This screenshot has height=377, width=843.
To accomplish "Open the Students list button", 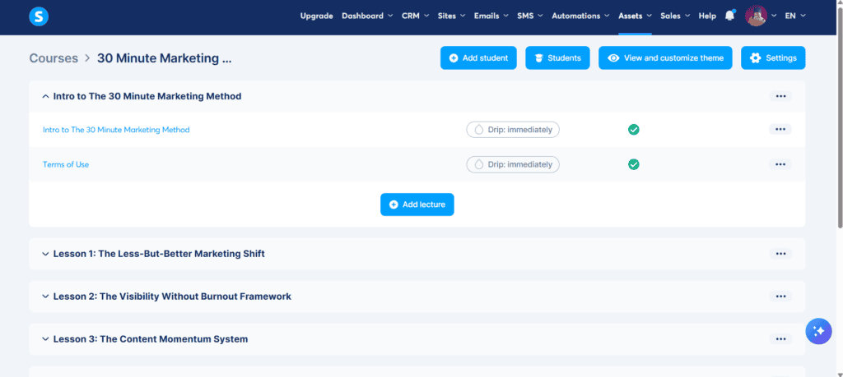I will (557, 58).
